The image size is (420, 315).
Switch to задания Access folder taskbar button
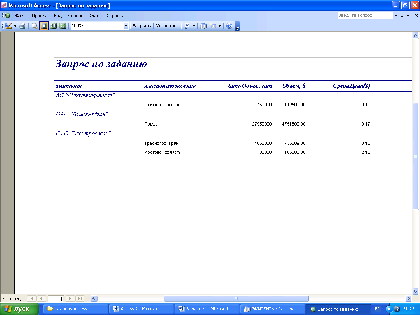point(76,309)
